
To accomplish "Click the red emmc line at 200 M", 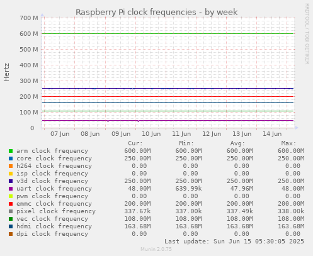I will (x=168, y=96).
